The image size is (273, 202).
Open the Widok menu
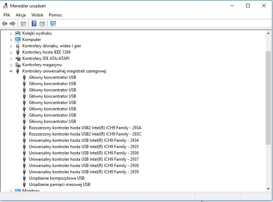click(37, 15)
